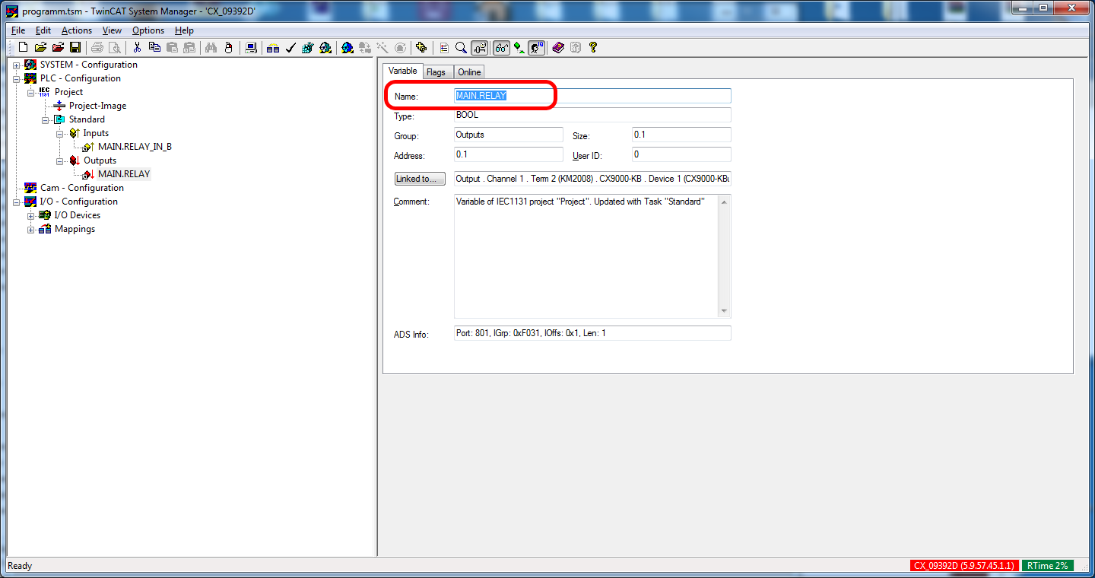
Task: Expand the SYSTEM - Configuration tree node
Action: point(16,65)
